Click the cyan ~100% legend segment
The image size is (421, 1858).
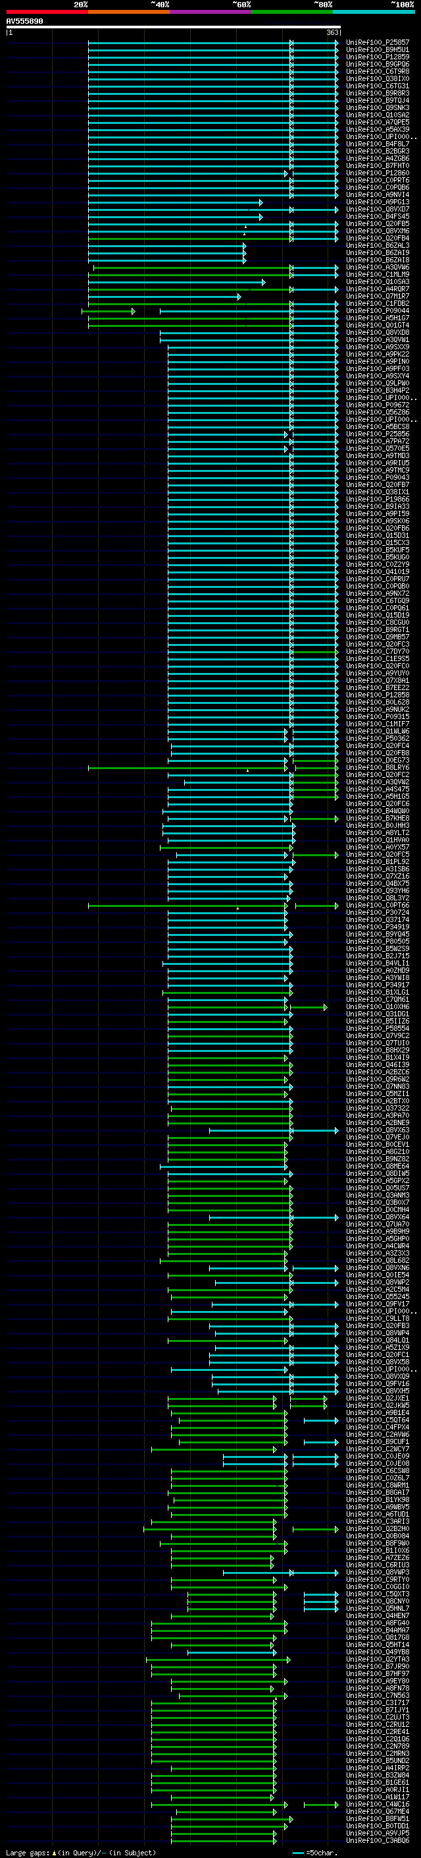374,12
